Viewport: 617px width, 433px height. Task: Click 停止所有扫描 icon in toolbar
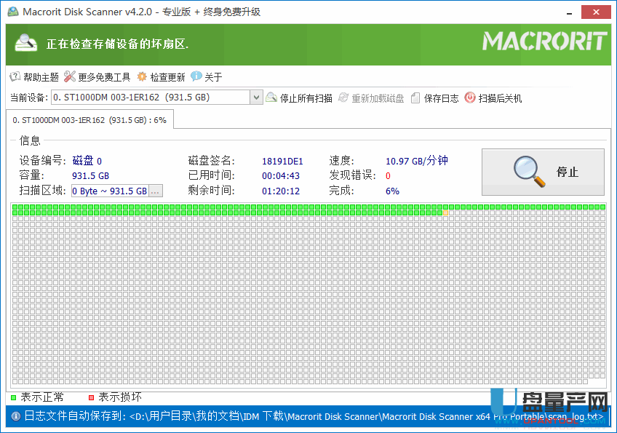(x=272, y=98)
